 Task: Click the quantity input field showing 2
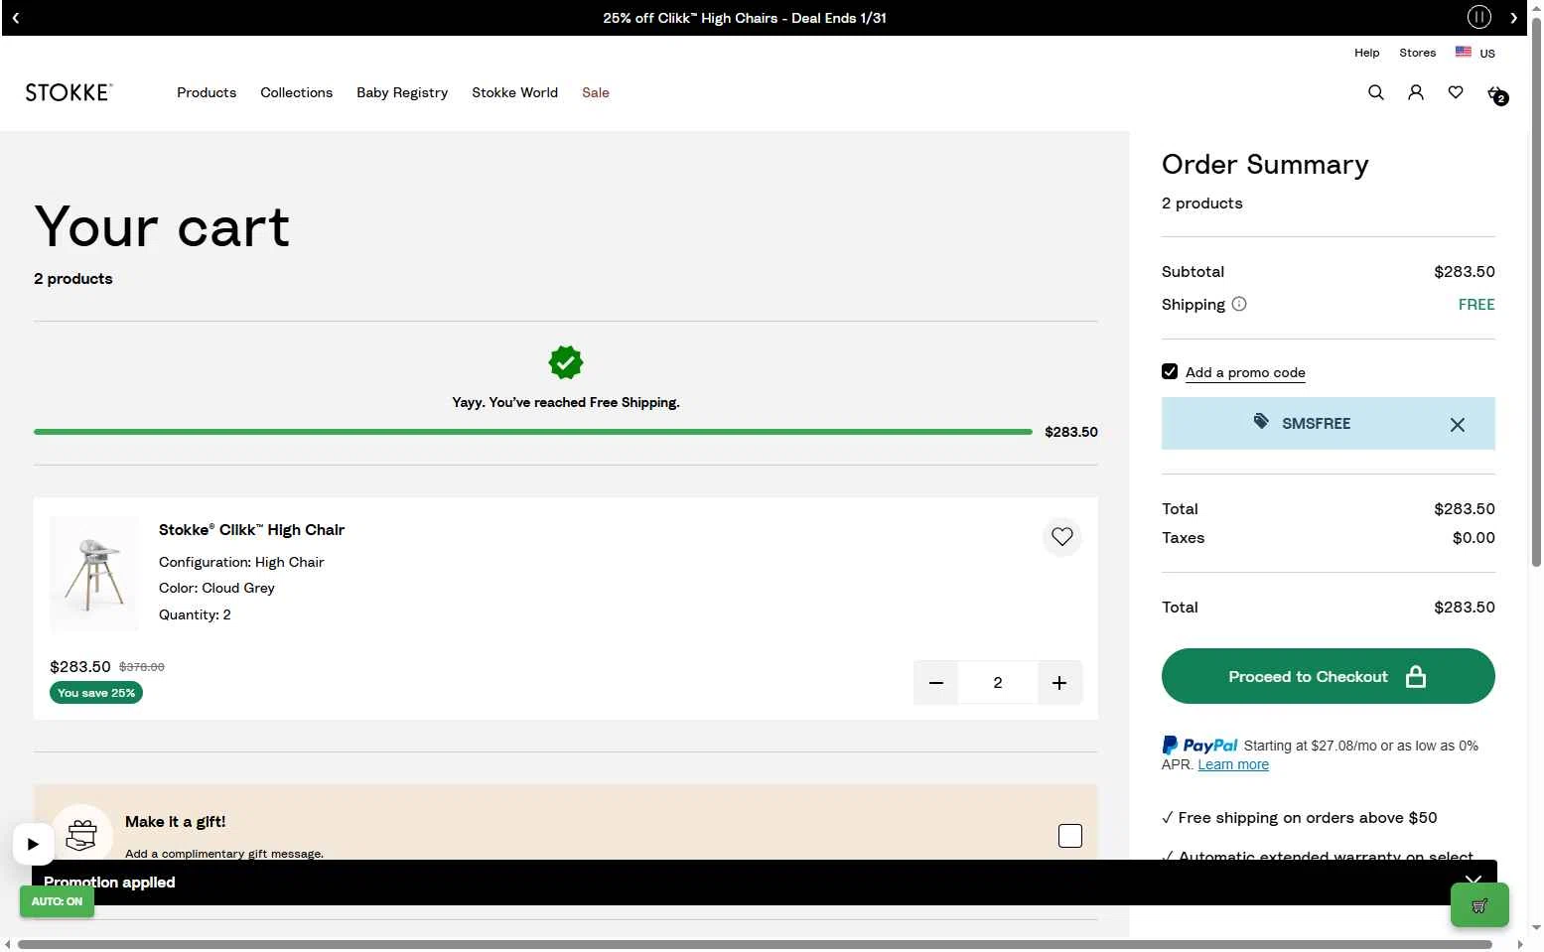point(997,683)
